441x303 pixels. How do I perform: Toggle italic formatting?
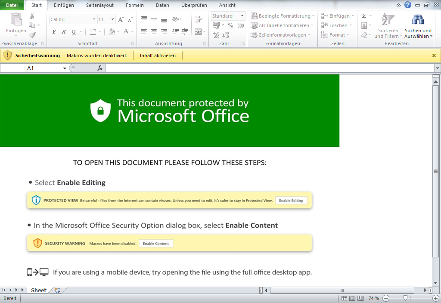pyautogui.click(x=63, y=31)
